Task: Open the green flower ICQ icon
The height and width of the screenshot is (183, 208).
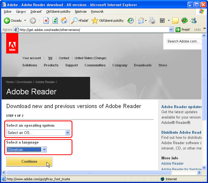Action: coord(184,21)
